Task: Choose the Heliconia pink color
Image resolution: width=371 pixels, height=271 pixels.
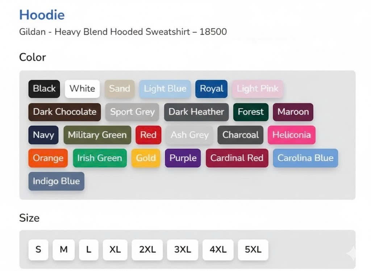Action: click(x=292, y=135)
